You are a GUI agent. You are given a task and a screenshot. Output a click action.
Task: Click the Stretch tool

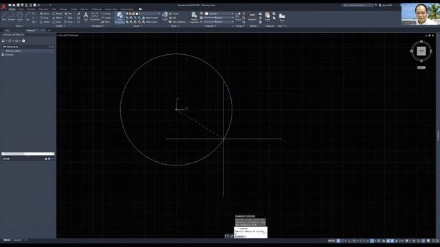(x=45, y=22)
